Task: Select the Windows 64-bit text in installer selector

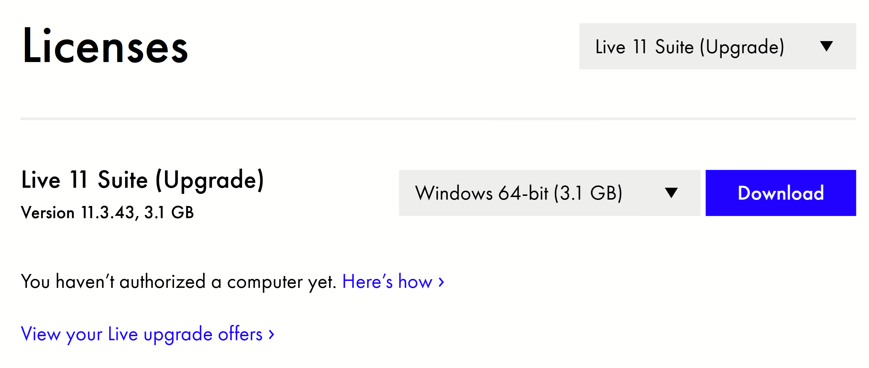Action: coord(481,193)
